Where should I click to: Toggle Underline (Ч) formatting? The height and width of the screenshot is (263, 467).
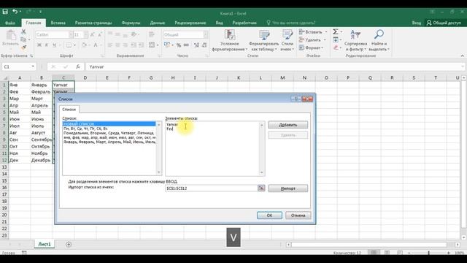pos(54,45)
